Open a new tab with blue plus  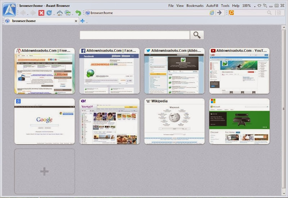82,21
